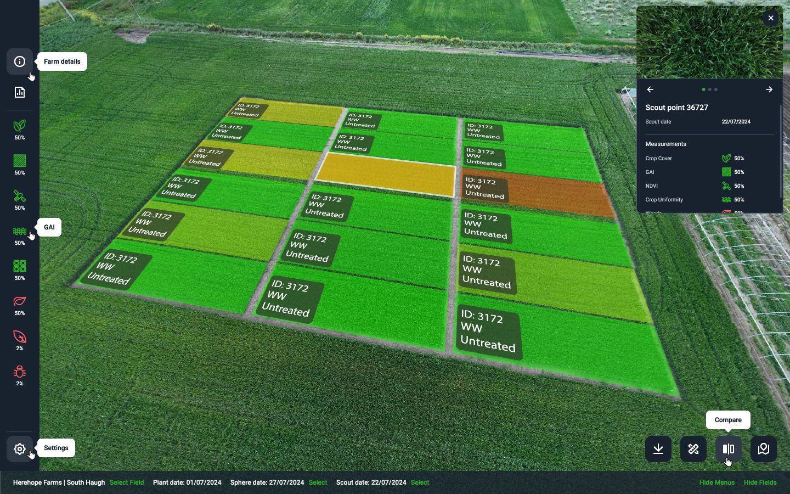Open Select next to Scout date

coord(420,482)
